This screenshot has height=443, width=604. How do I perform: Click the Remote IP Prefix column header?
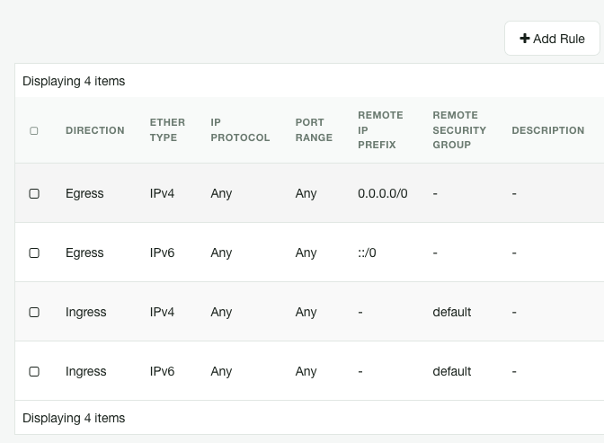[380, 130]
